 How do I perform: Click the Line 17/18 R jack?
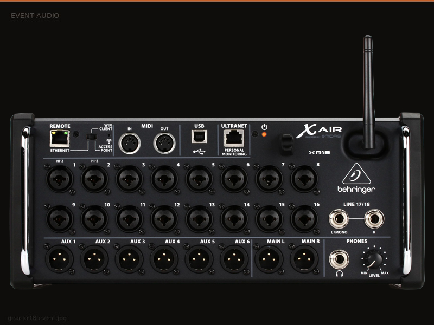(x=374, y=219)
